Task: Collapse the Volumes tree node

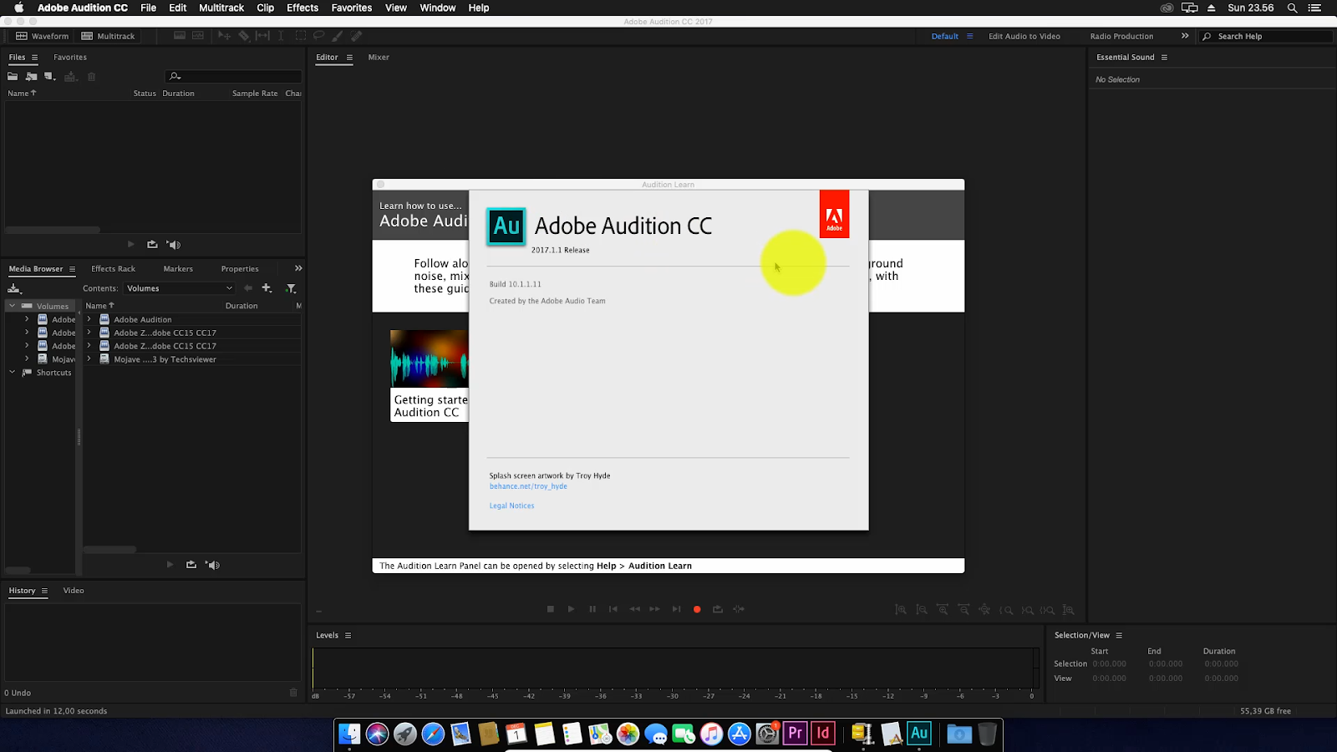Action: point(12,306)
